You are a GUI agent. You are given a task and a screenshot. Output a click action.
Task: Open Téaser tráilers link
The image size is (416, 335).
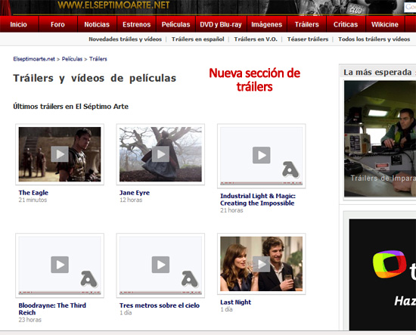pyautogui.click(x=308, y=39)
